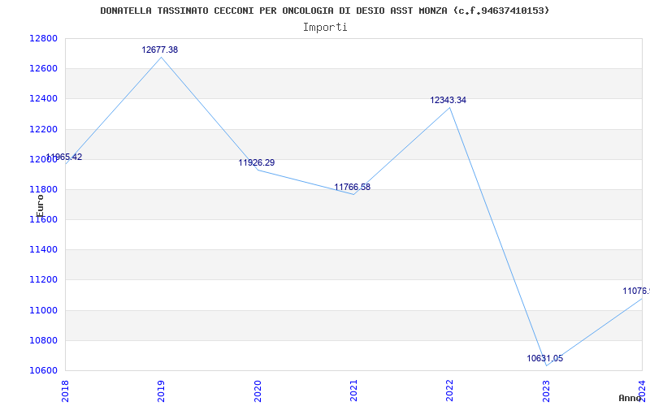Click the 11000 y-axis value

coord(43,310)
